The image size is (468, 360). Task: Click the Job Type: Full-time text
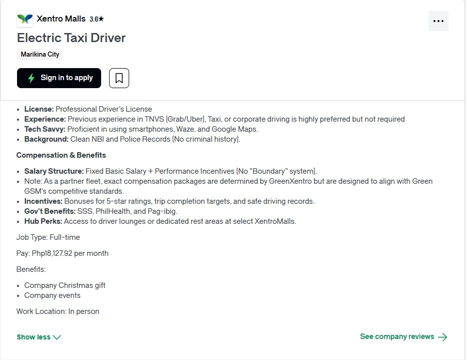point(48,237)
